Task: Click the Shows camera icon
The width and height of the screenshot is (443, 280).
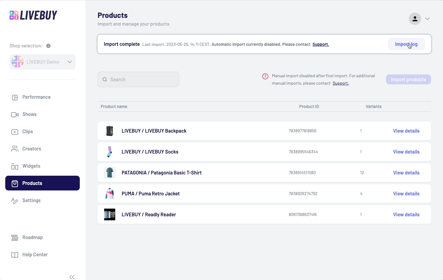Action: click(x=15, y=115)
